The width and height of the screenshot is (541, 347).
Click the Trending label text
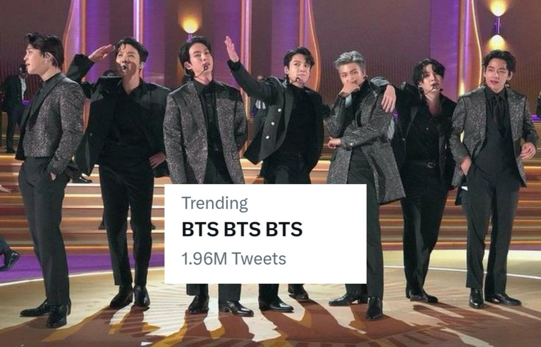coord(215,204)
